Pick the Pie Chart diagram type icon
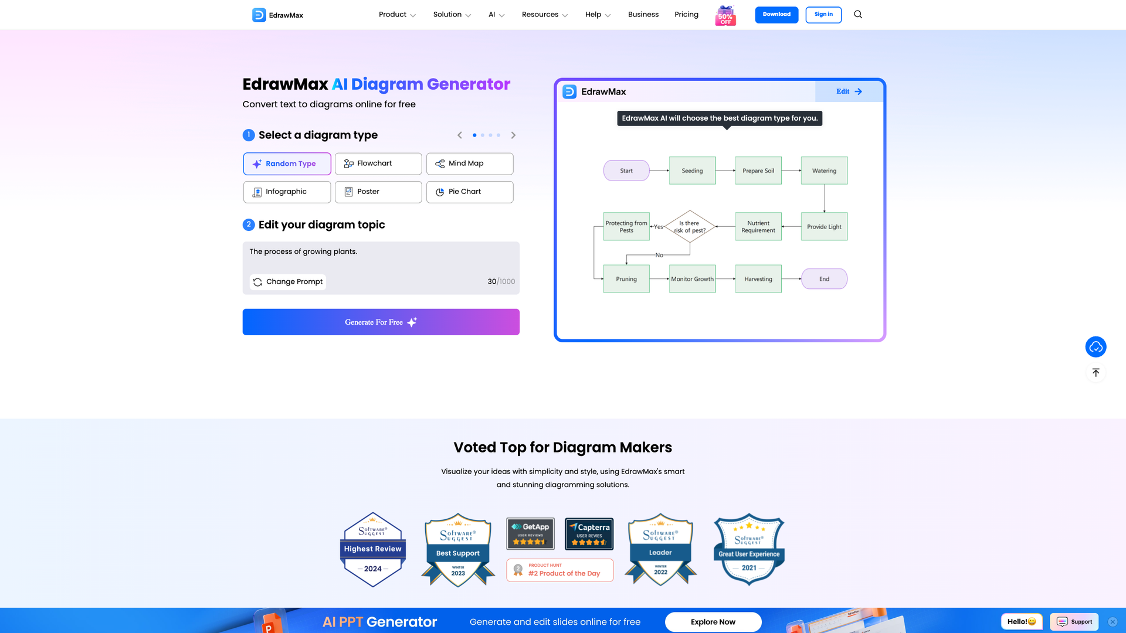 tap(439, 192)
